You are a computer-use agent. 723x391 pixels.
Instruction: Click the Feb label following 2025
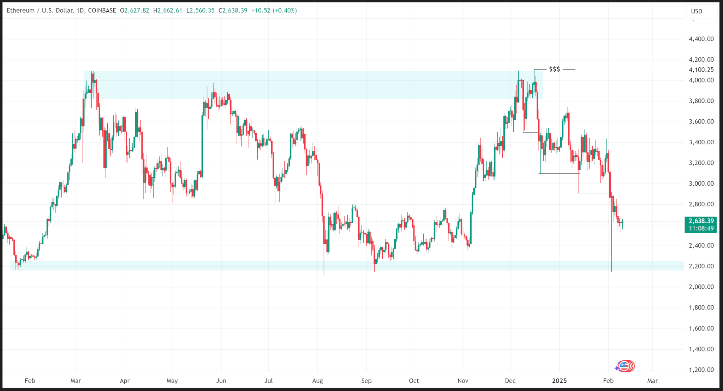tap(608, 381)
